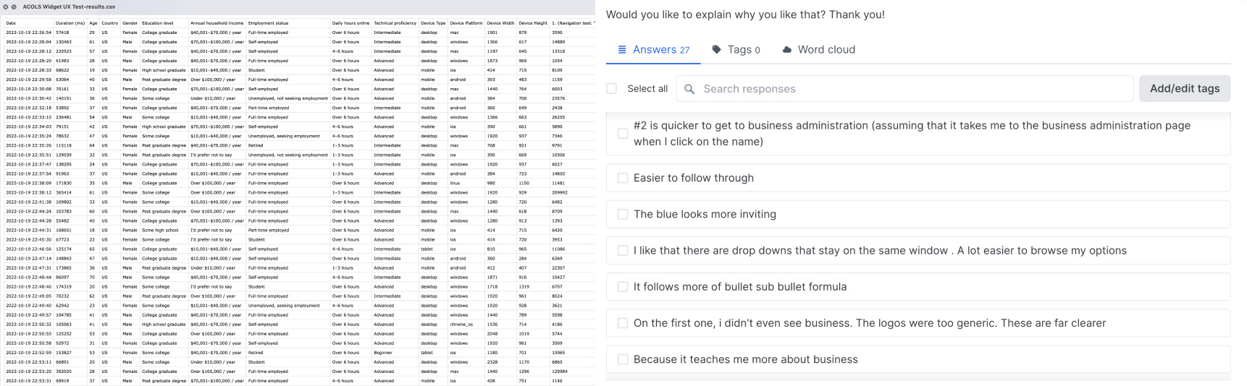
Task: Click the 'Some high school' education cell
Action: tap(160, 230)
